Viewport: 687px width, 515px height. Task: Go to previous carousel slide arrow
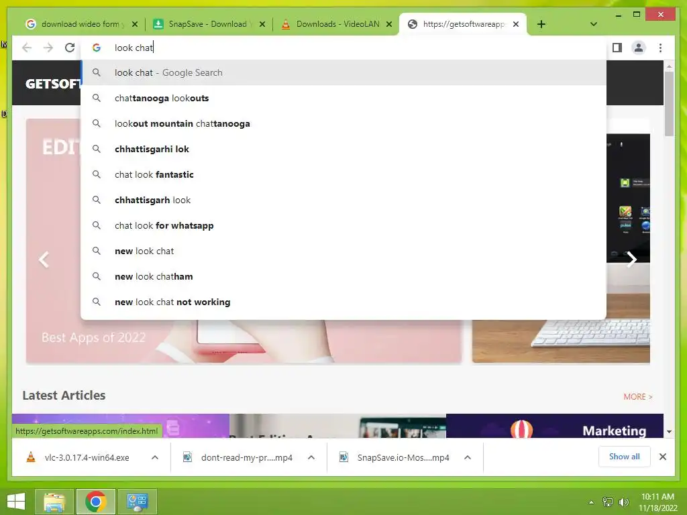(44, 260)
